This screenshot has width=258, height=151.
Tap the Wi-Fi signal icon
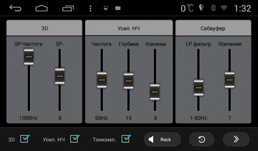pos(224,8)
